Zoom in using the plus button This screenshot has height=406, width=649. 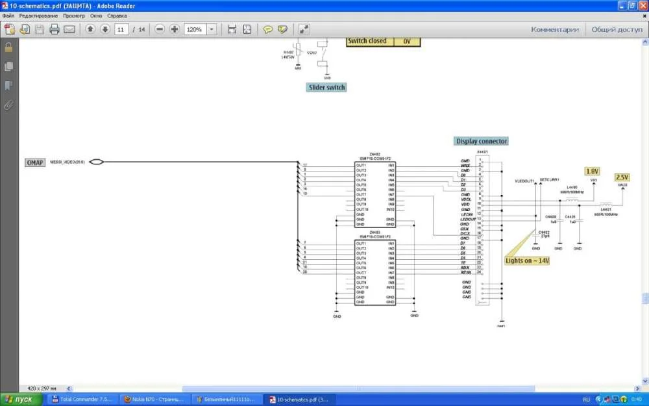[x=174, y=29]
